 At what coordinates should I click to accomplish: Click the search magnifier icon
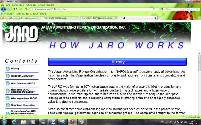point(198,9)
